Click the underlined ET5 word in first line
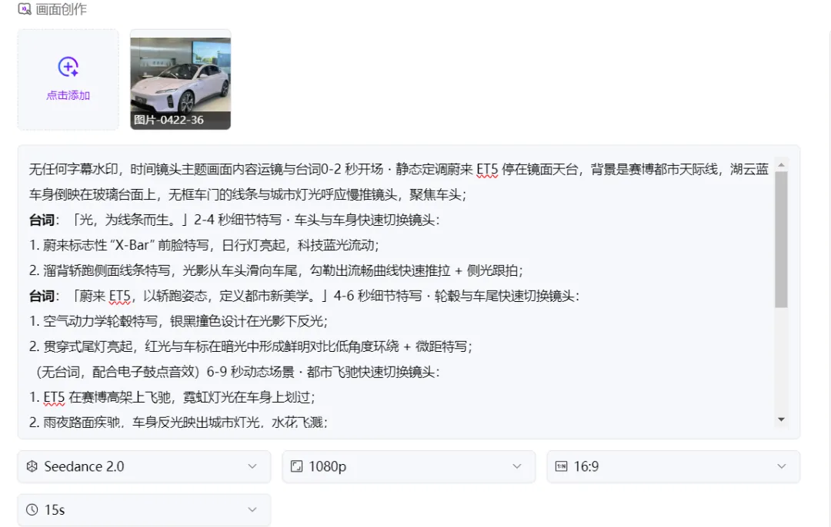The image size is (831, 527). 487,169
